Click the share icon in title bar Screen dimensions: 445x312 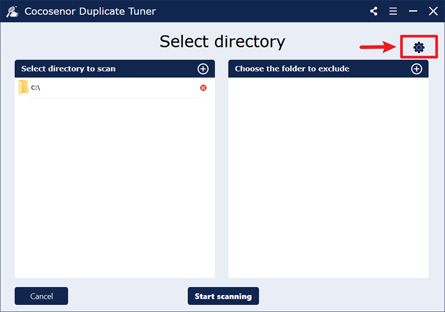click(x=374, y=11)
